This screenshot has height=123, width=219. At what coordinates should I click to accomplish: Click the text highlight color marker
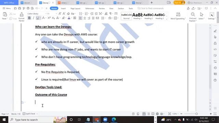[63, 18]
